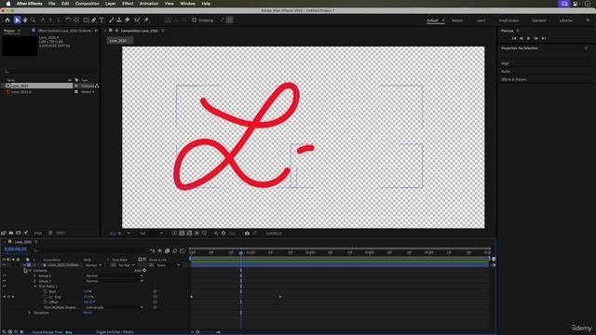Click the Love_2025 breadcrumb in viewer

coord(118,41)
